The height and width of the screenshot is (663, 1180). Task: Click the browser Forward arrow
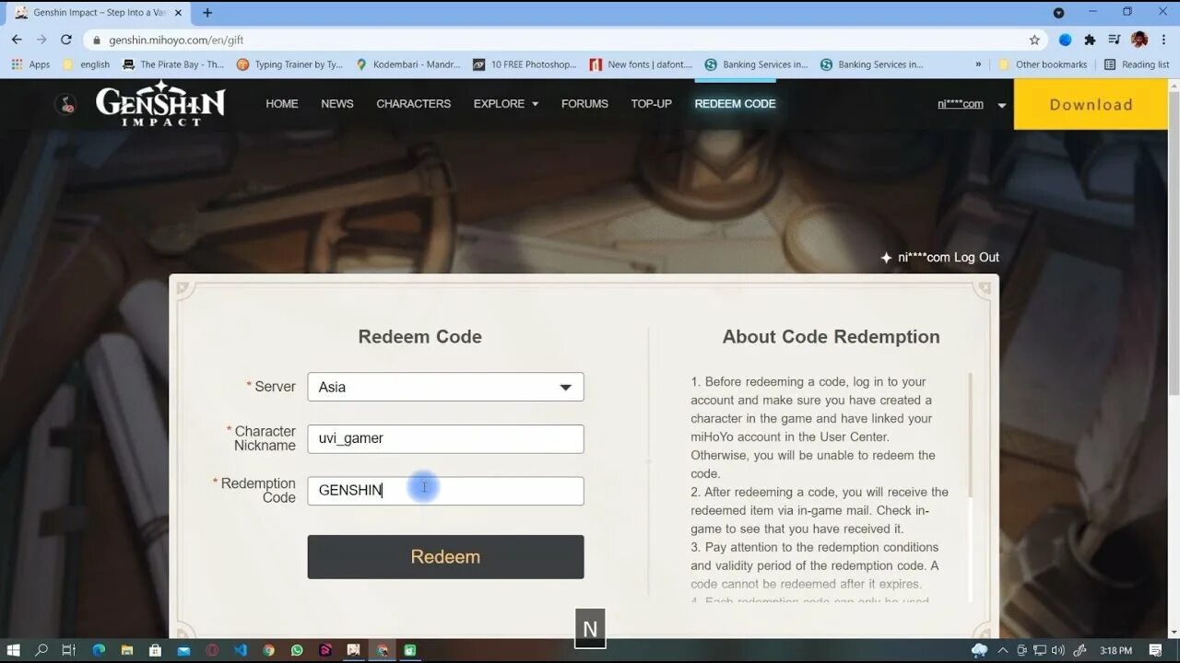pyautogui.click(x=41, y=40)
